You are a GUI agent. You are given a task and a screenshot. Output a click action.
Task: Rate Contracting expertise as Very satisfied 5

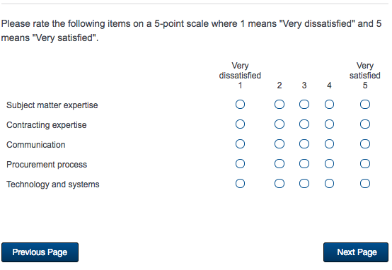pos(364,124)
